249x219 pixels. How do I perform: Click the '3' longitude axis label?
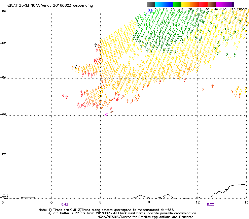pos(51,202)
